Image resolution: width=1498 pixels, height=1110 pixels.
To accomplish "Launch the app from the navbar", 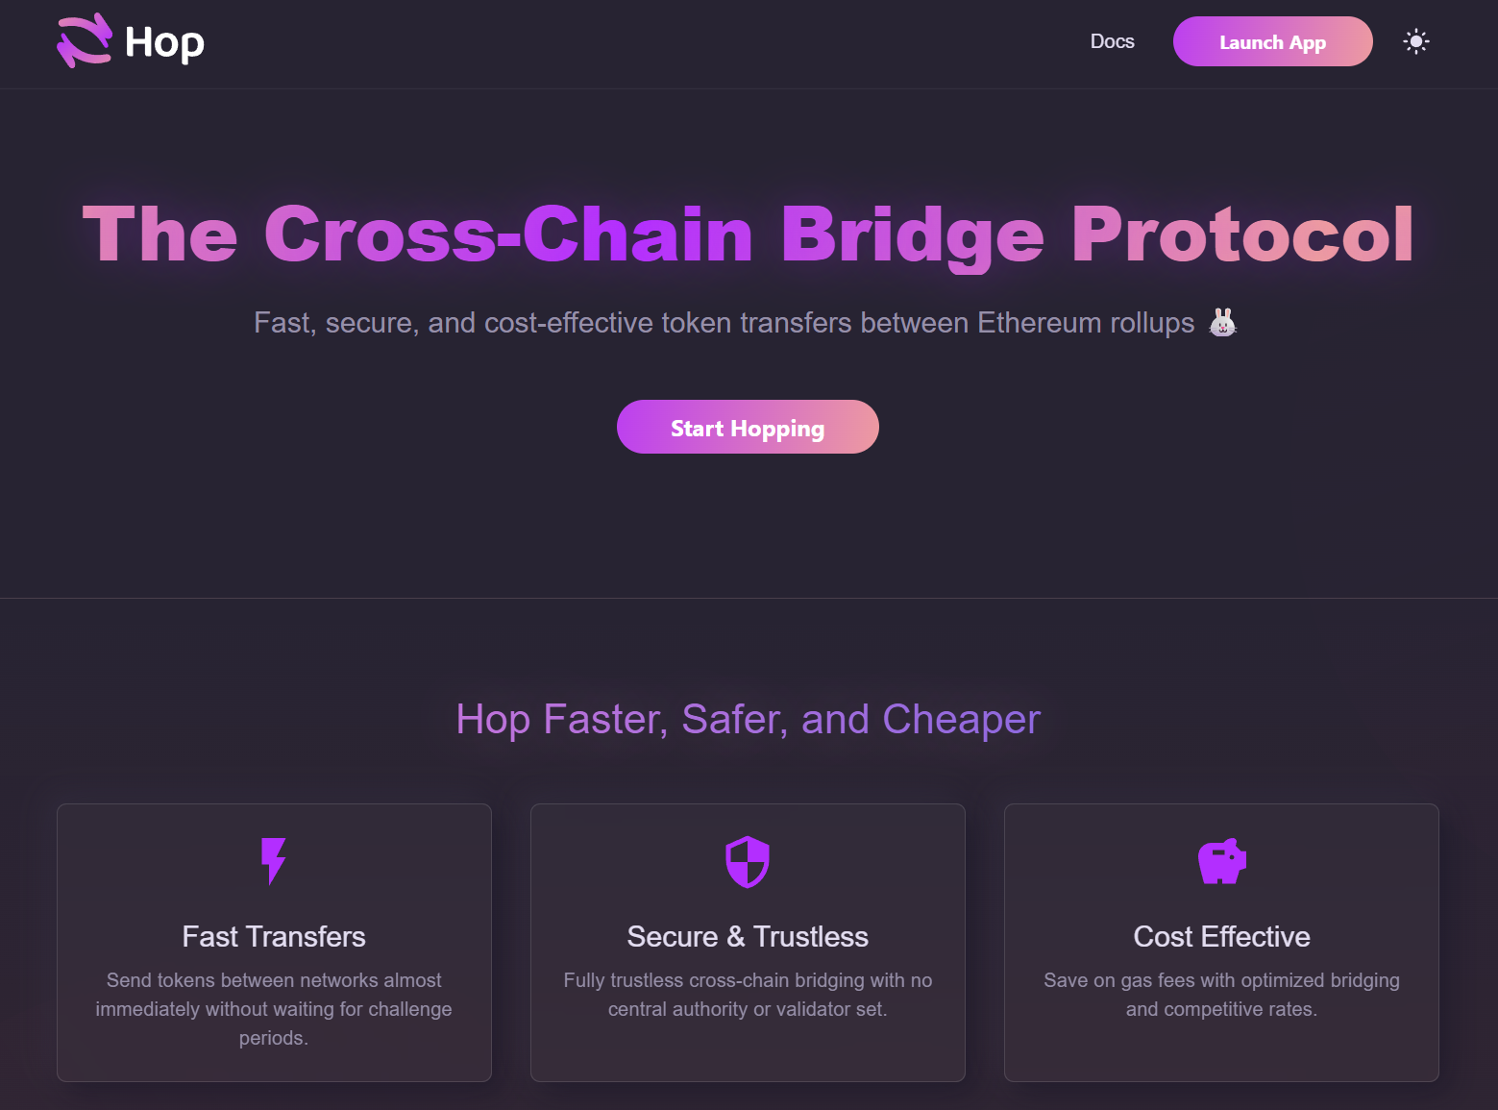I will pyautogui.click(x=1272, y=41).
